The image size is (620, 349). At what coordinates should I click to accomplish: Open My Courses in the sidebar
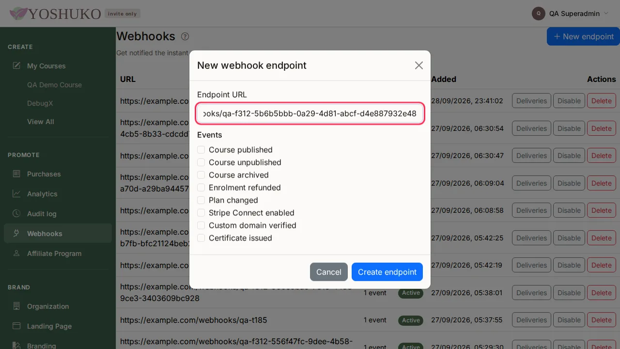tap(58, 65)
